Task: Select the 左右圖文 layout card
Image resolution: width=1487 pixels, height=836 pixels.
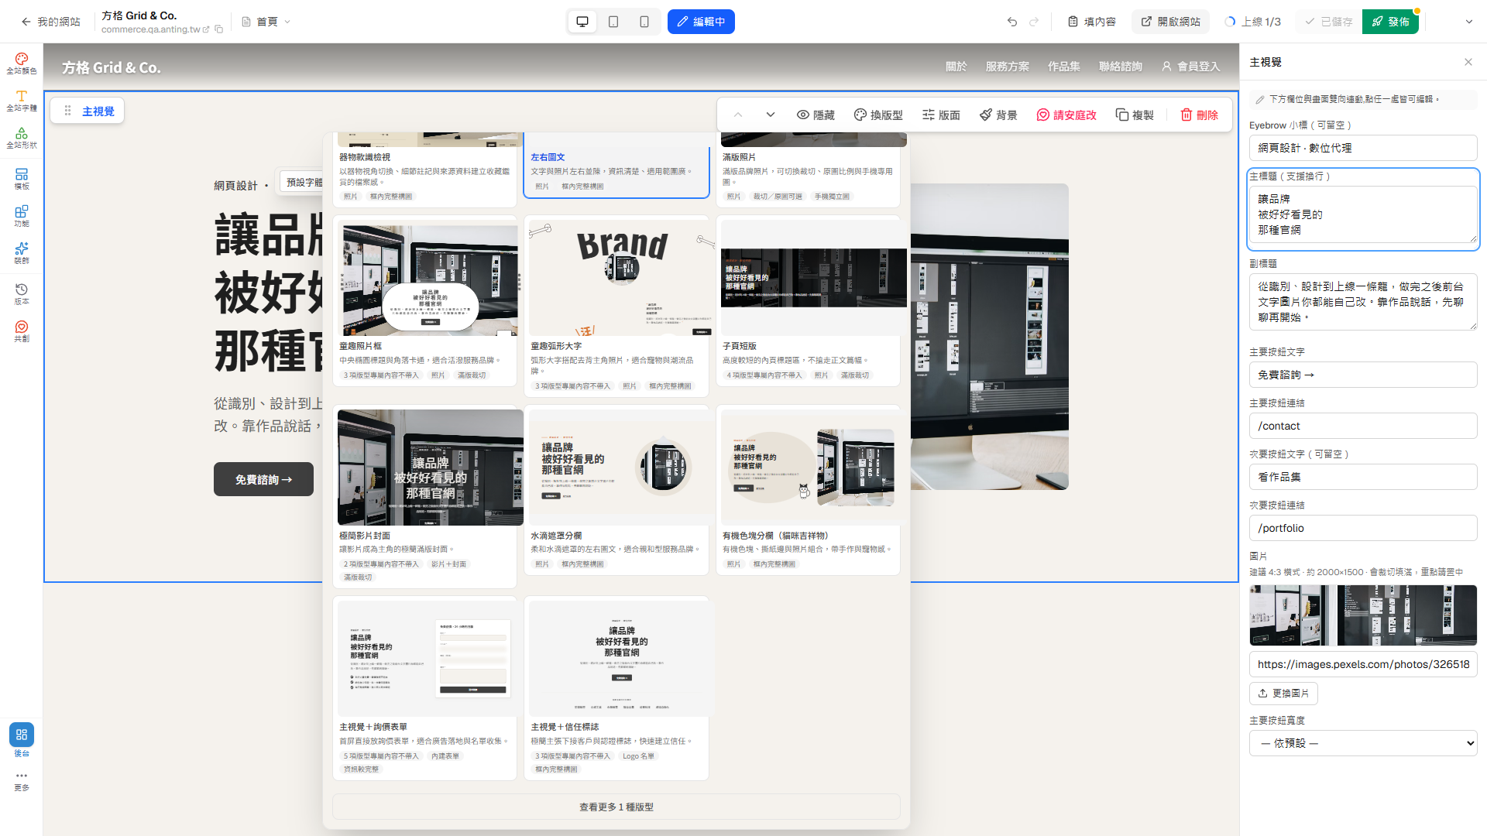Action: [x=616, y=164]
